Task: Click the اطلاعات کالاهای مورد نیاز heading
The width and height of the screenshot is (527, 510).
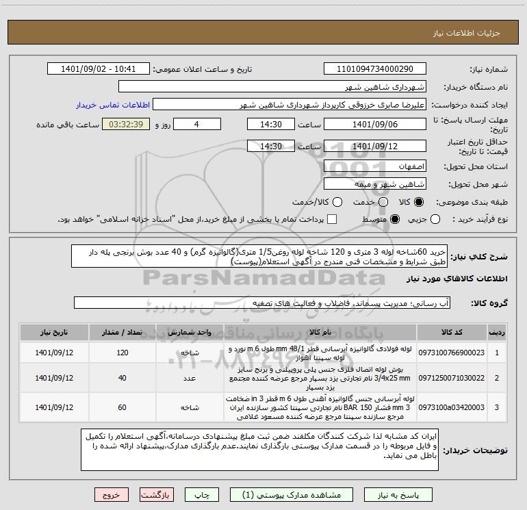Action: point(457,279)
